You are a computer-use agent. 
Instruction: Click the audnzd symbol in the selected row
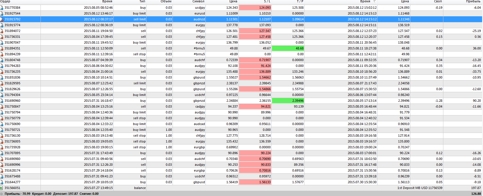click(x=199, y=19)
